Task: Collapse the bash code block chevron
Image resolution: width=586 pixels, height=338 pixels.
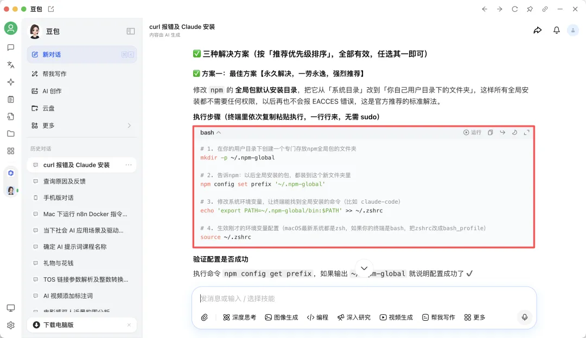Action: [x=219, y=133]
